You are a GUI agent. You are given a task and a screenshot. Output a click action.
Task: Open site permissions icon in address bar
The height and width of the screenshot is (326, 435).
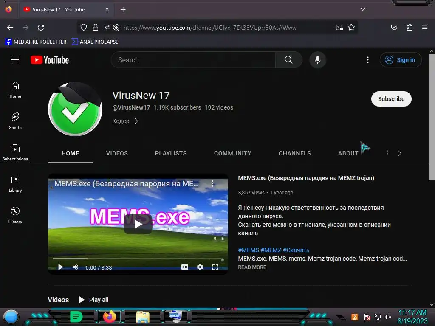click(107, 27)
